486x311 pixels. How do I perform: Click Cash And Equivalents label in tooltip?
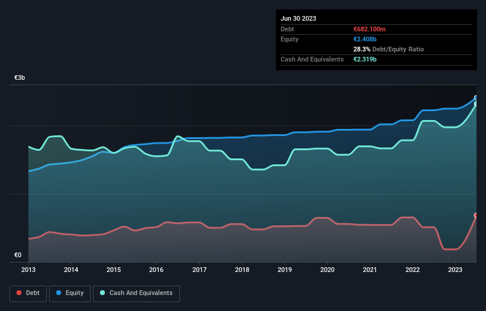[x=312, y=59]
